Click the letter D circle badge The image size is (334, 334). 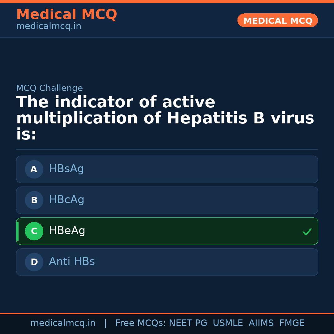(34, 262)
